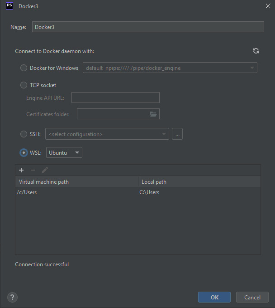The width and height of the screenshot is (275, 308).
Task: Select the TCP socket option
Action: click(x=24, y=85)
